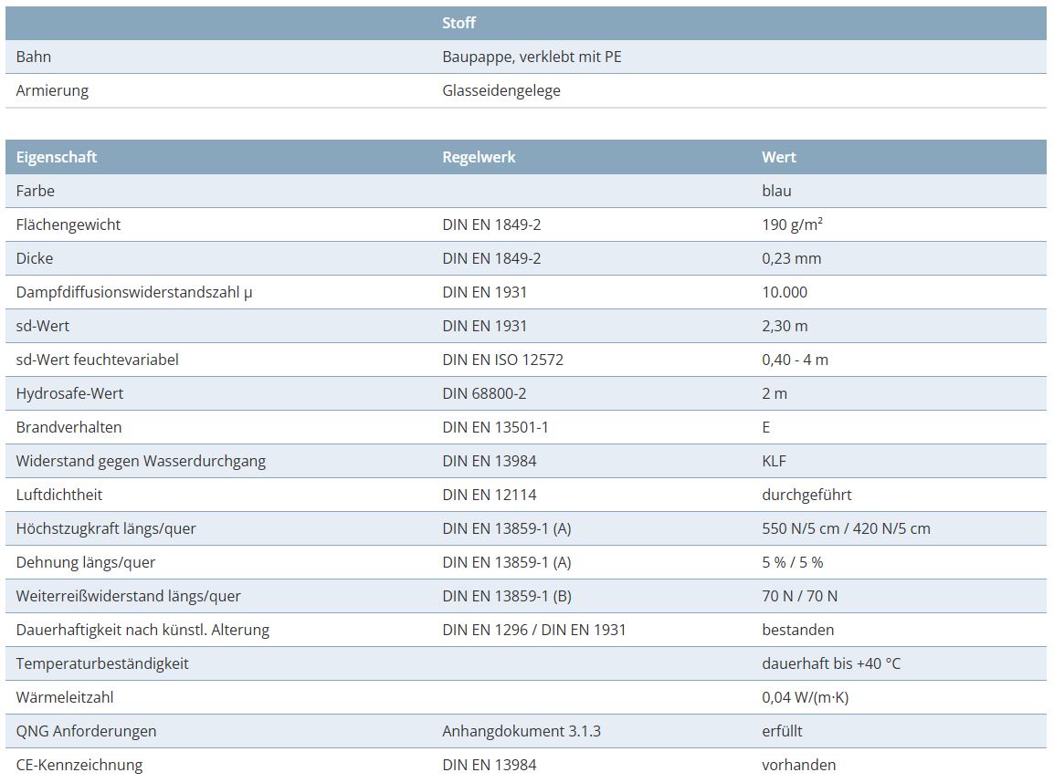Select 'CE-Kennzeichnung' row label

[x=79, y=765]
